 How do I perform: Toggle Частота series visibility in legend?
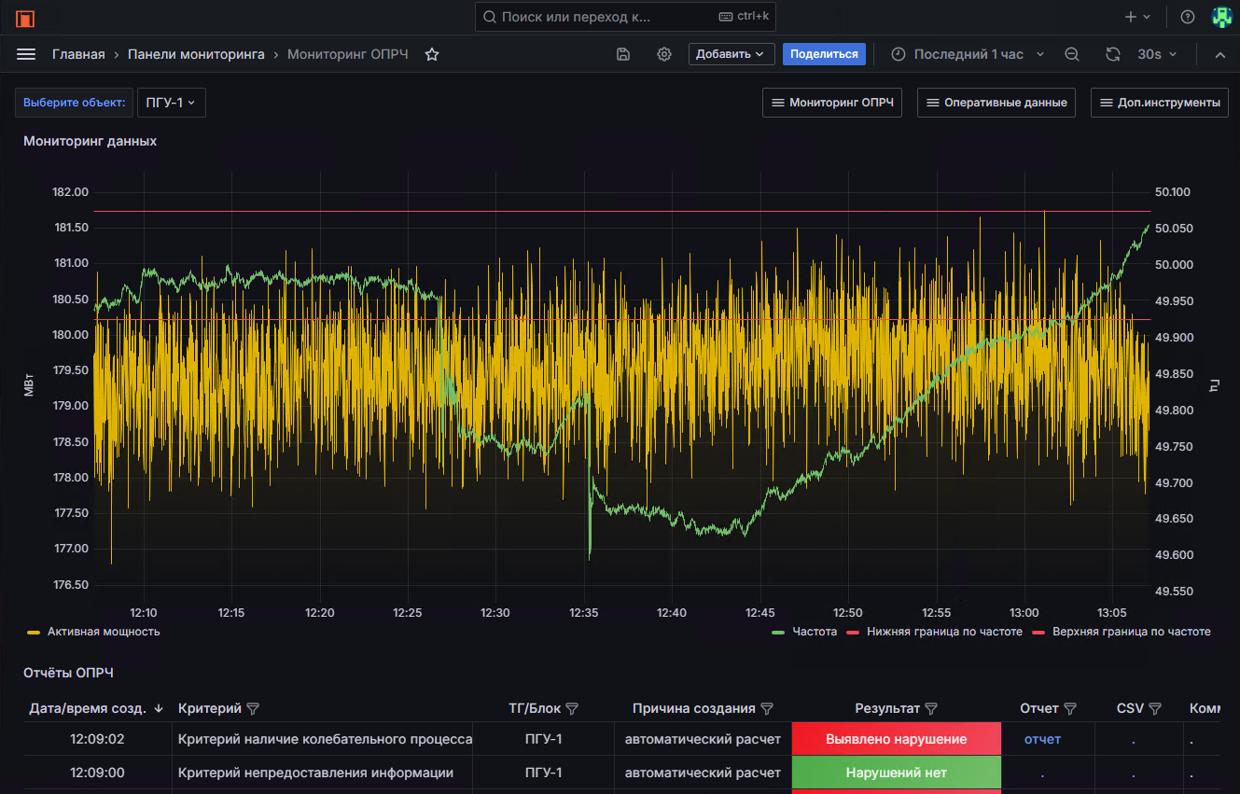[814, 632]
